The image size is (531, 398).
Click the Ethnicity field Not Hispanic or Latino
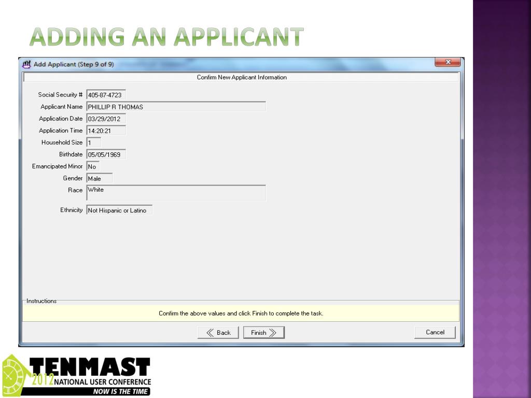[119, 210]
